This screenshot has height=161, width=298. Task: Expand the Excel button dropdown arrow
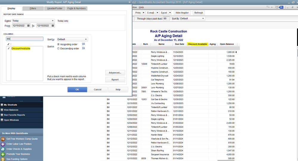click(170, 13)
